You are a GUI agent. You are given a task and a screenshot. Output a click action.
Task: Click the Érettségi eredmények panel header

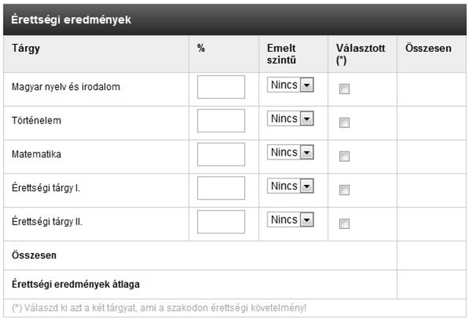pos(233,20)
